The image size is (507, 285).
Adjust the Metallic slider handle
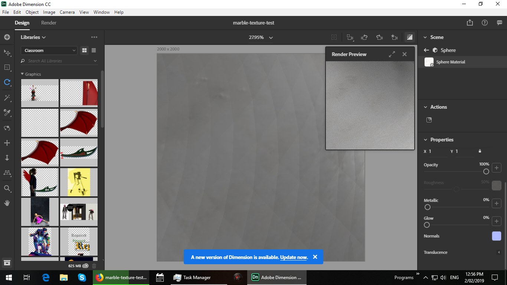[x=428, y=207]
